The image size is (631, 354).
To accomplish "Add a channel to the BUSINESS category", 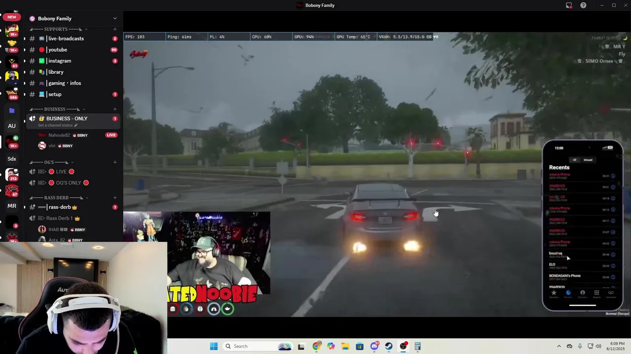I will (115, 109).
